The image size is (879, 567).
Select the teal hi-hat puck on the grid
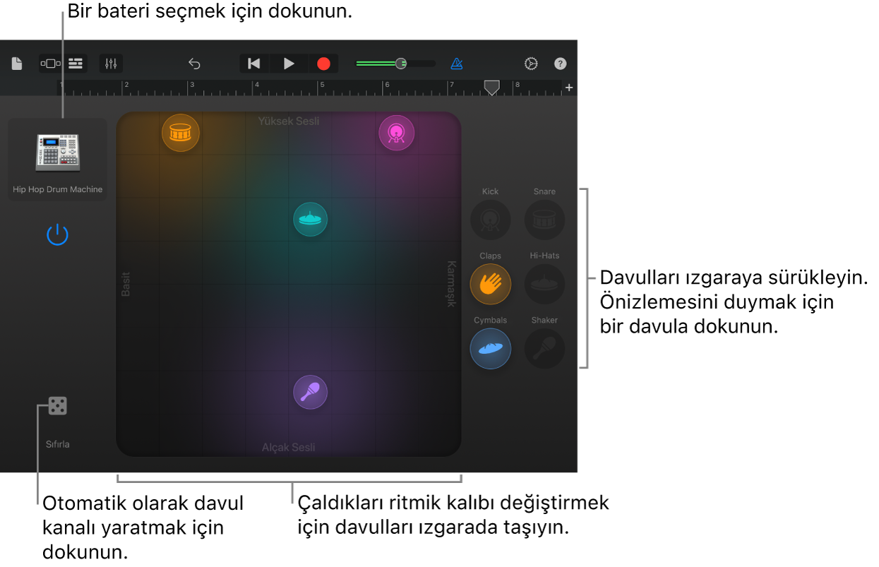310,219
